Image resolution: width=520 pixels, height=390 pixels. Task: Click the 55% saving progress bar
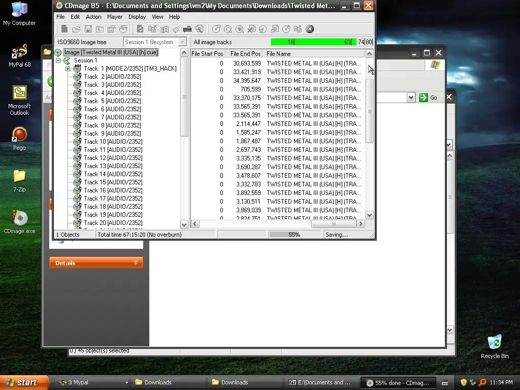pyautogui.click(x=294, y=235)
